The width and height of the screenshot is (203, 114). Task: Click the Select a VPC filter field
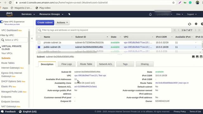[x=14, y=40]
